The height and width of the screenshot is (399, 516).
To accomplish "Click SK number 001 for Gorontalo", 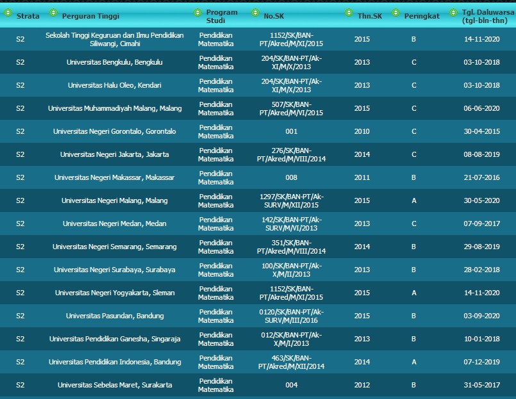I will click(291, 131).
